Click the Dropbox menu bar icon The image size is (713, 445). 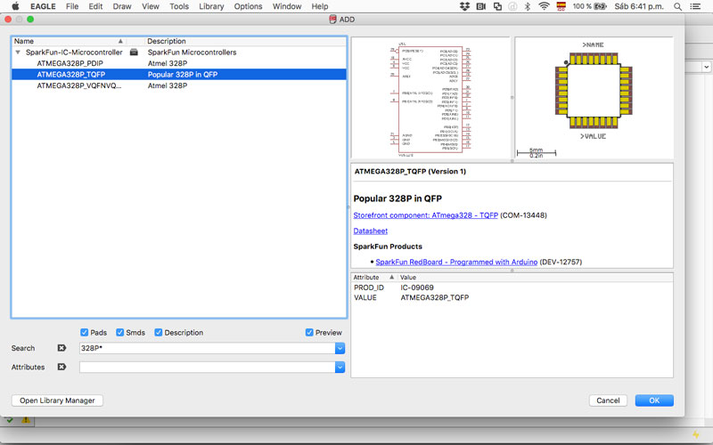point(464,6)
